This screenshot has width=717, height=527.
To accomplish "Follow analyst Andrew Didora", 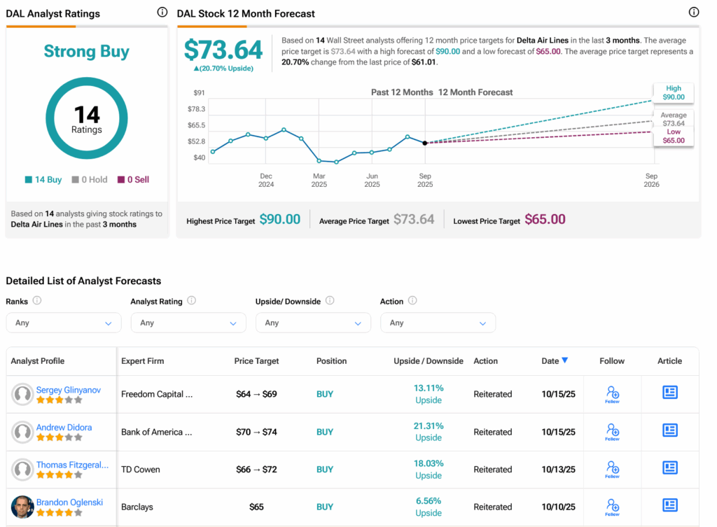I will click(x=612, y=432).
